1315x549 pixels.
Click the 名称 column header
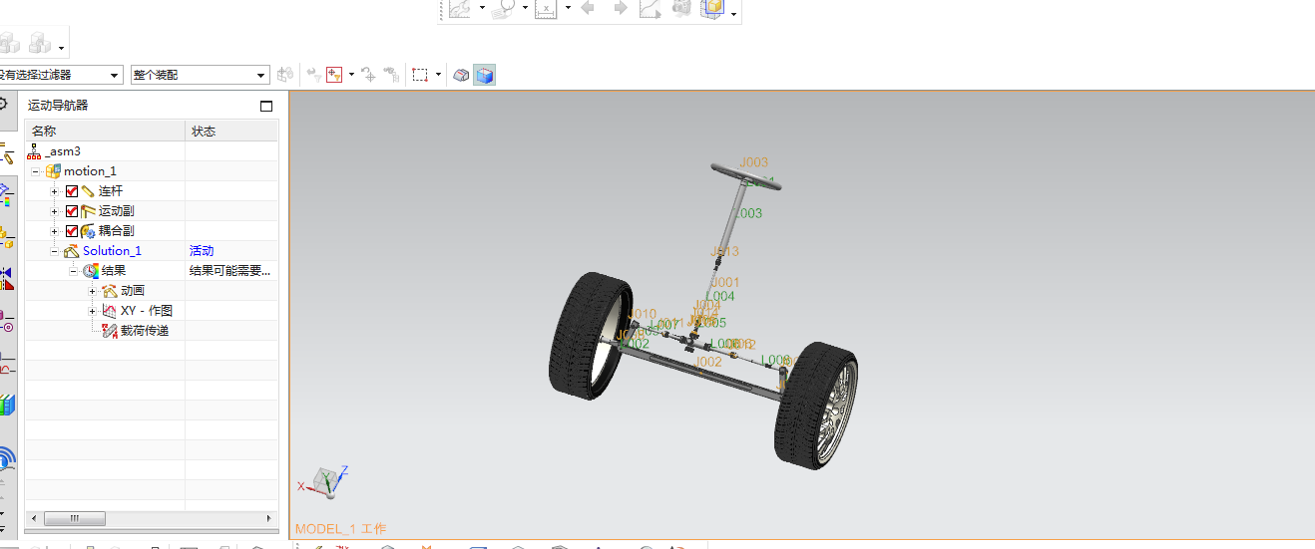tap(105, 131)
